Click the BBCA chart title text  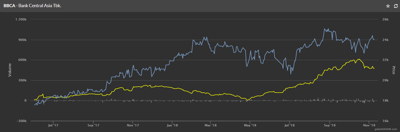[x=32, y=6]
